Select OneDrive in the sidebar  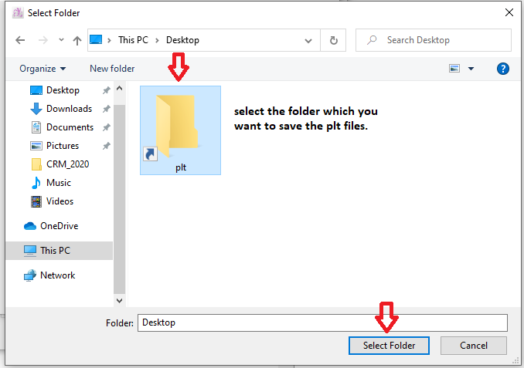(x=59, y=226)
